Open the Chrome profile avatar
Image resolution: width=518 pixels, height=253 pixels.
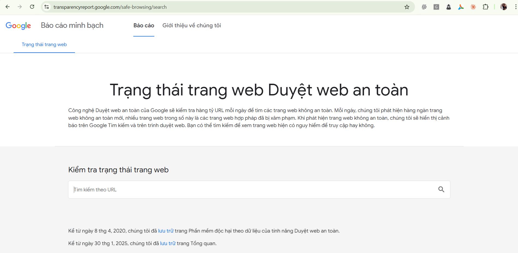[x=504, y=7]
